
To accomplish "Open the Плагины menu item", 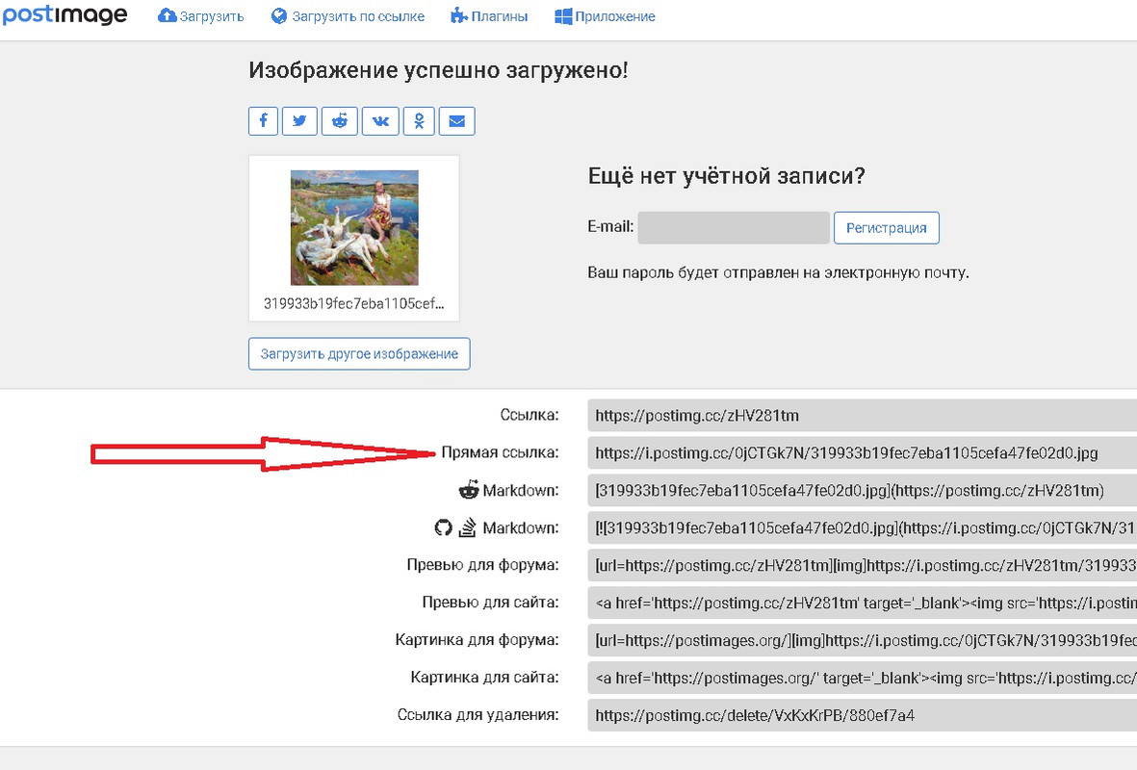I will click(489, 16).
